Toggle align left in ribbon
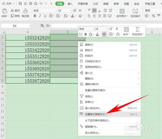 point(89,16)
